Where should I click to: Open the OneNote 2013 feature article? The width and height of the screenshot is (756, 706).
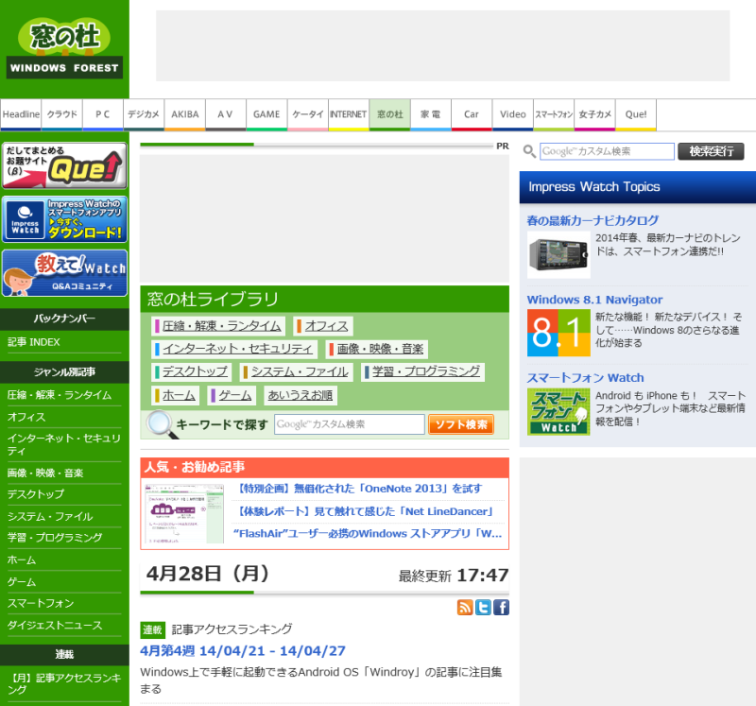pos(360,489)
